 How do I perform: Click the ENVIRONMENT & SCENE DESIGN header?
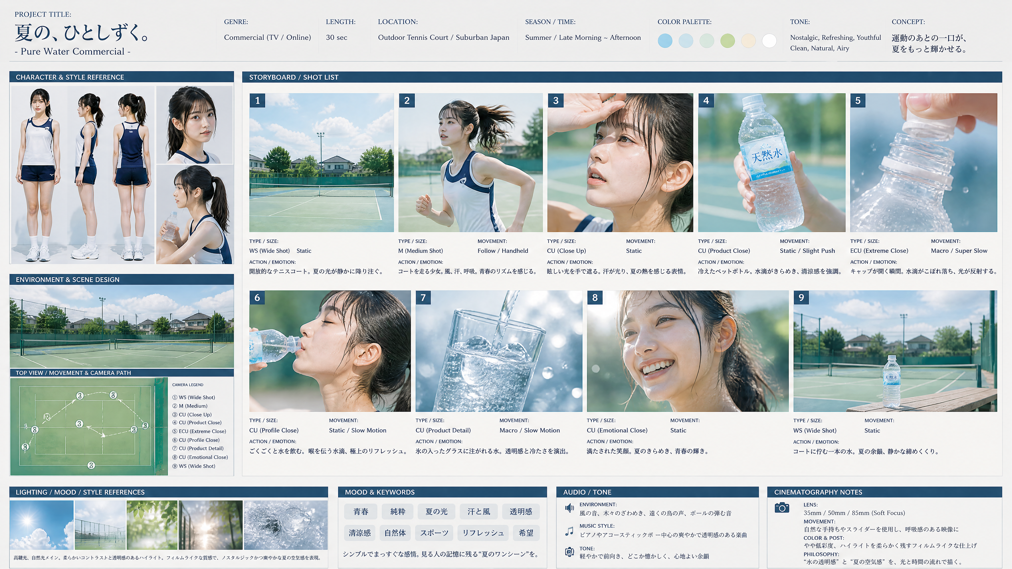point(121,279)
